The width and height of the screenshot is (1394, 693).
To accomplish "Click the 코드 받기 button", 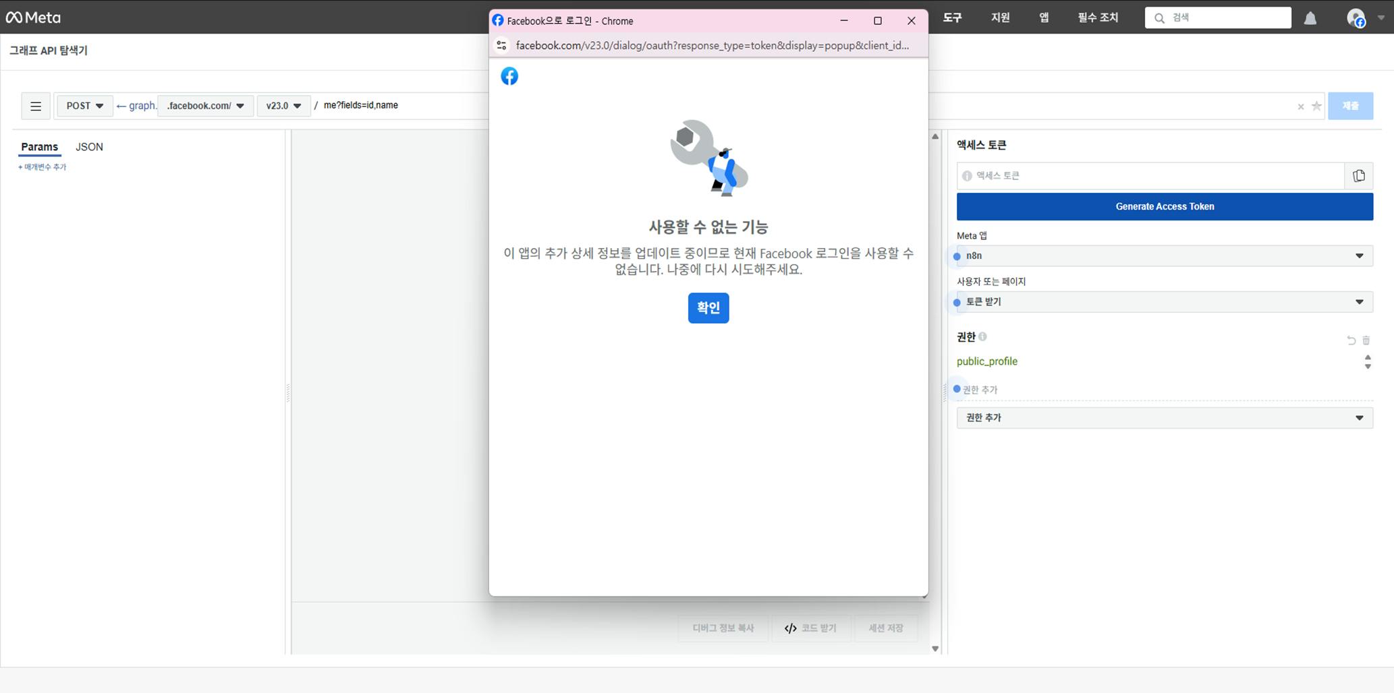I will (810, 628).
